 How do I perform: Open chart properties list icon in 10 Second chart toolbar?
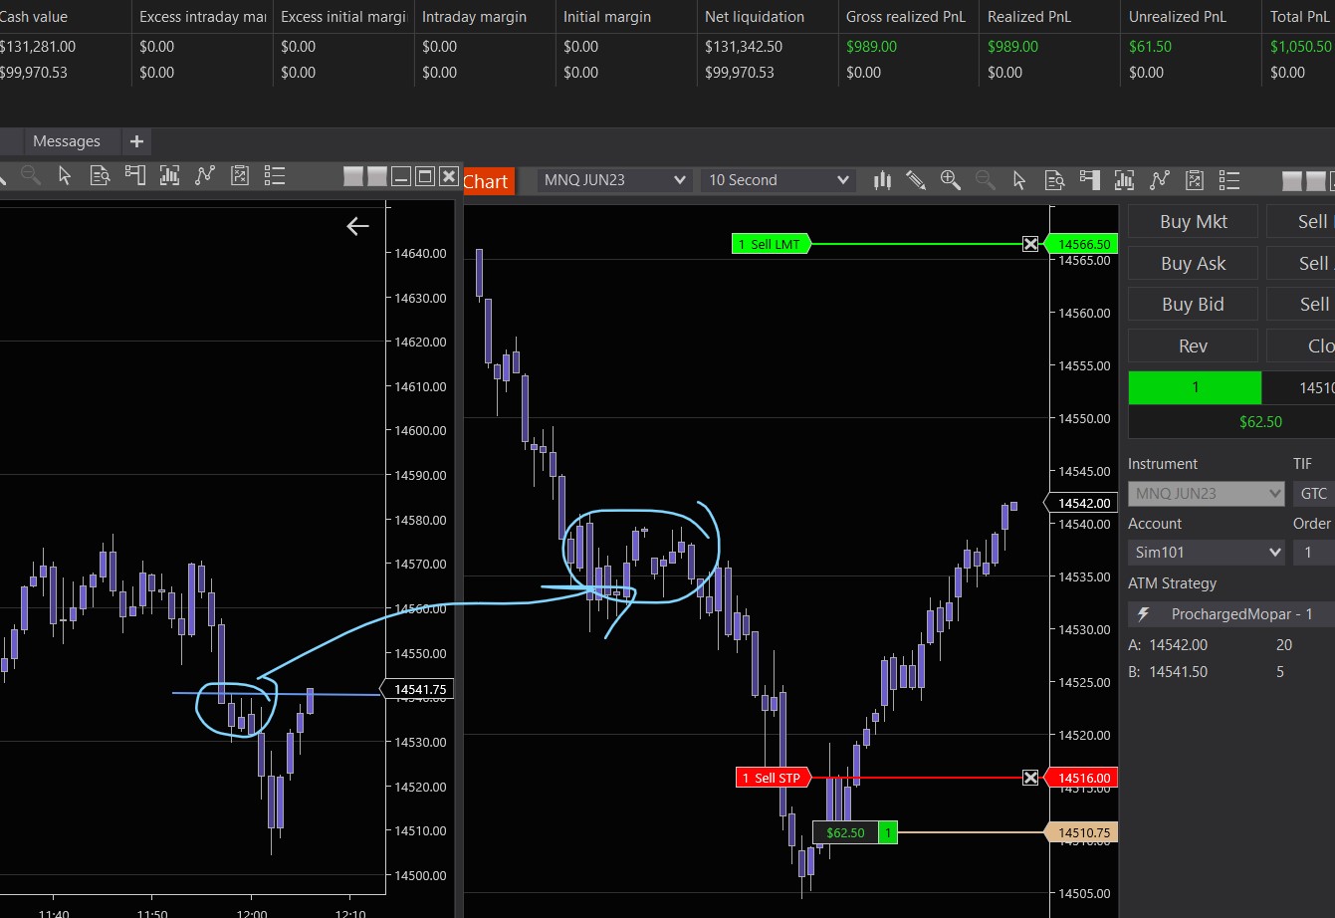(x=1229, y=180)
